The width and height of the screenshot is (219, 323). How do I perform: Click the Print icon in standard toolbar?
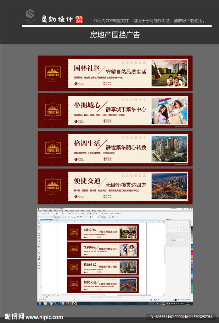click(48, 214)
